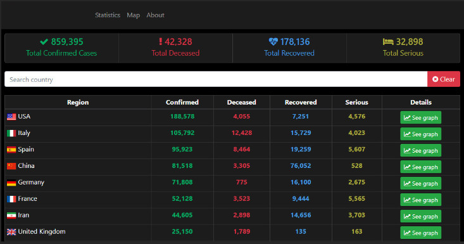Click Iran confirmed value 44,605

tap(182, 215)
